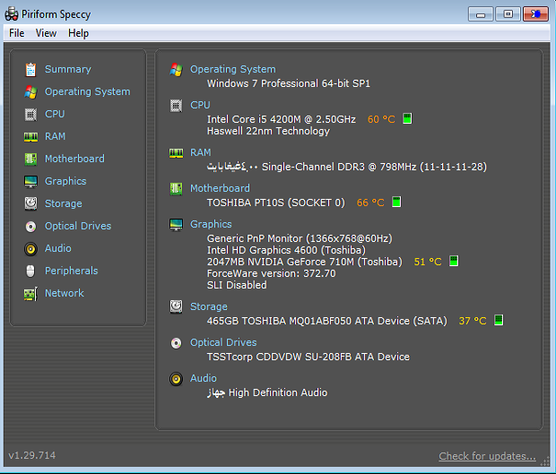Click the Operating System heading in summary
The width and height of the screenshot is (556, 474).
click(x=232, y=69)
